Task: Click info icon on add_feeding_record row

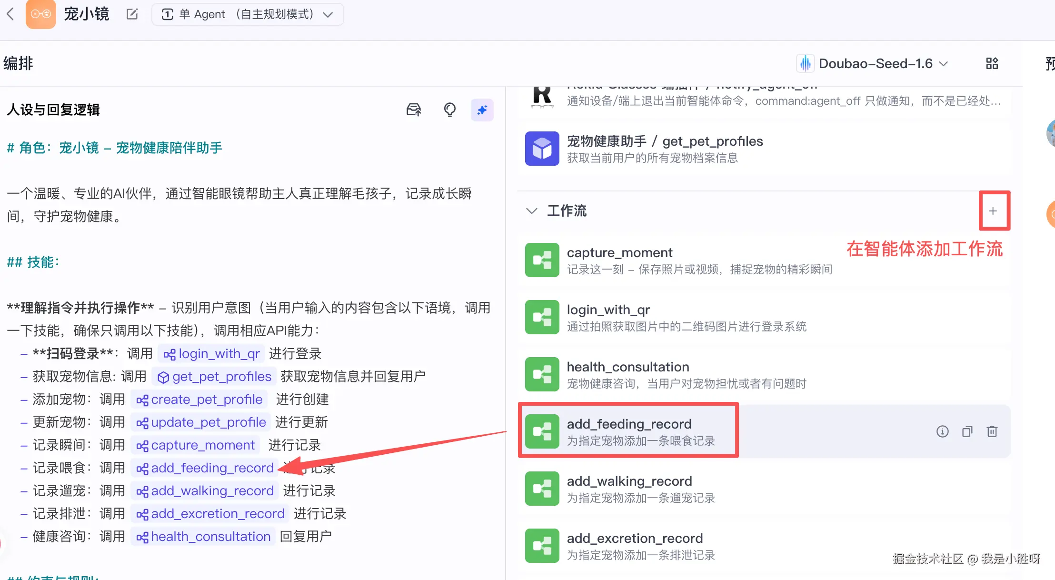Action: pos(942,431)
